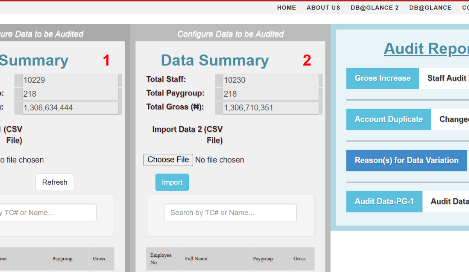Click Employee No column header
469x272 pixels.
pos(161,259)
